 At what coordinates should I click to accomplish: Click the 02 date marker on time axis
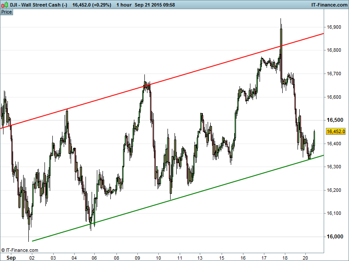[32, 258]
